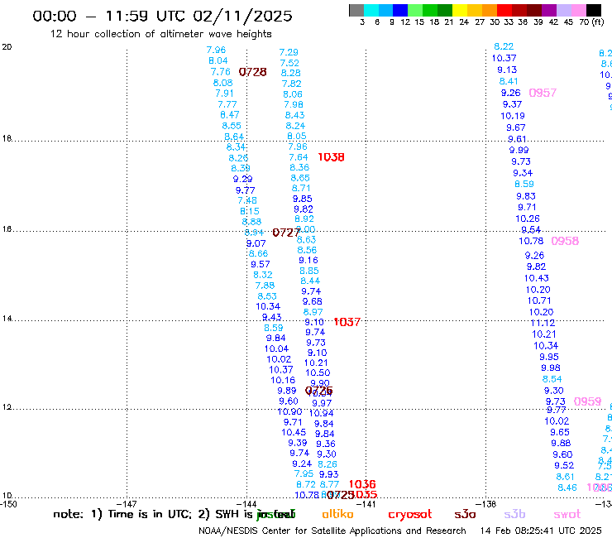The image size is (612, 538).
Task: Click the bright red legend swatch
Action: click(x=504, y=10)
